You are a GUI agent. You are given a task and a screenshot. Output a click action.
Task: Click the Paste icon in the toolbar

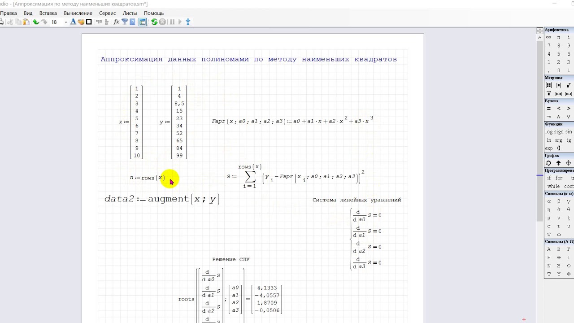click(26, 22)
